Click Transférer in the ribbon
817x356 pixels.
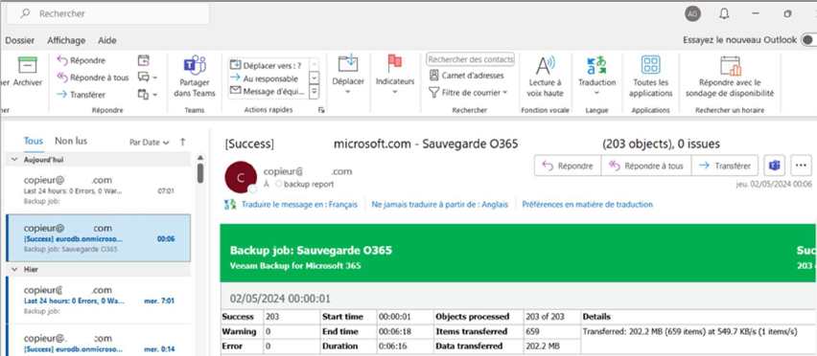click(81, 95)
